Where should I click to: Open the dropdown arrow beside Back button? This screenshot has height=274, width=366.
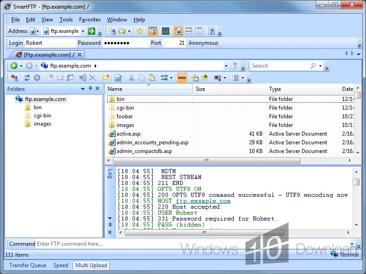point(21,66)
